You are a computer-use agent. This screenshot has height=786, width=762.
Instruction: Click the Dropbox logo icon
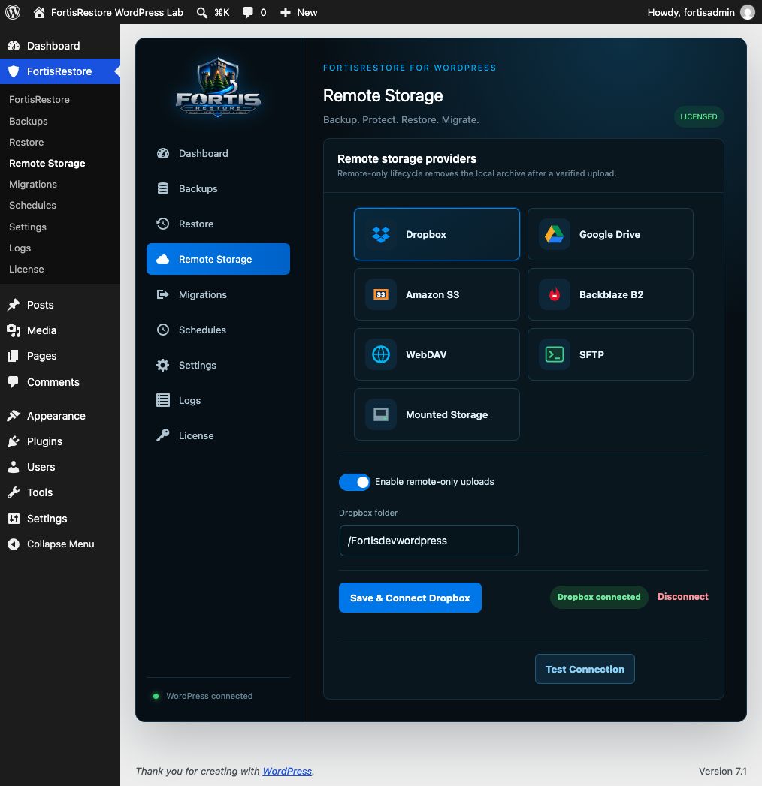click(381, 234)
